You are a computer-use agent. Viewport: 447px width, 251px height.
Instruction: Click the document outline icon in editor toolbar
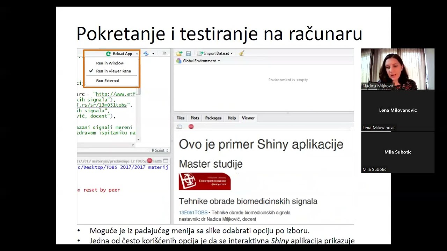coord(164,53)
